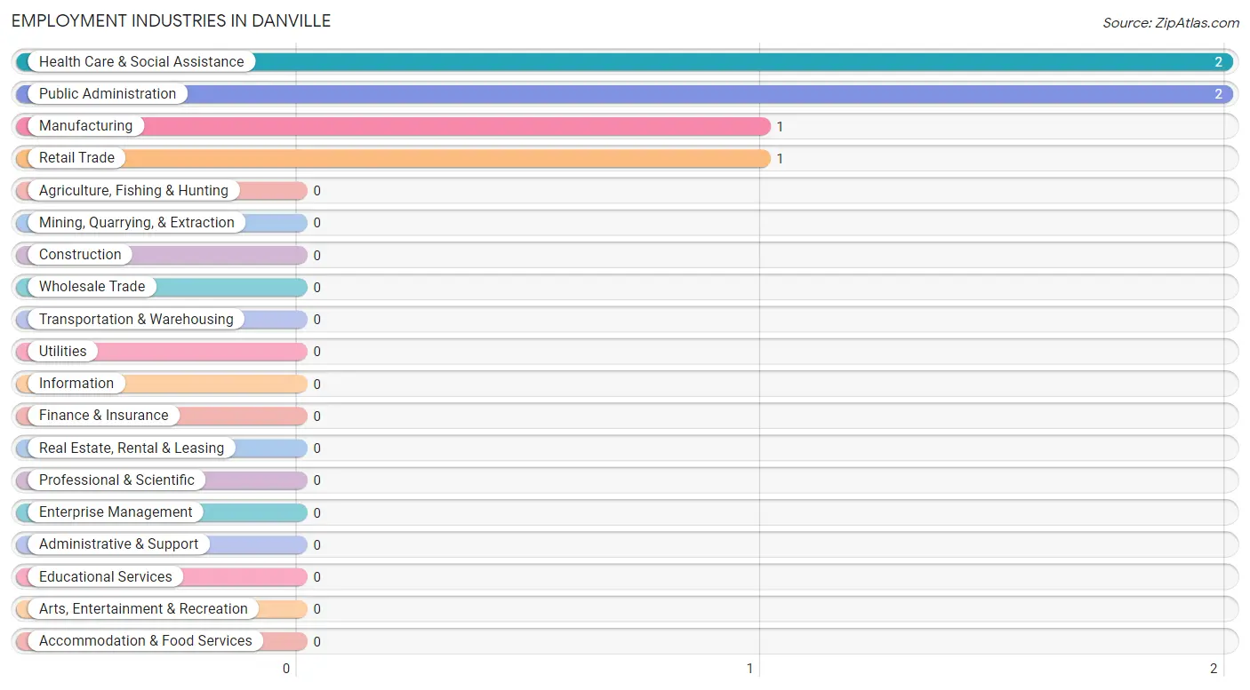The width and height of the screenshot is (1250, 690).
Task: Click the Agriculture, Fishing & Hunting label
Action: 133,190
